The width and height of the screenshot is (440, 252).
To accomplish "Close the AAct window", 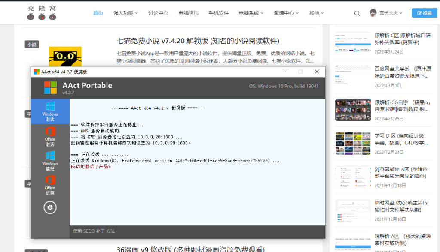I will [x=317, y=72].
